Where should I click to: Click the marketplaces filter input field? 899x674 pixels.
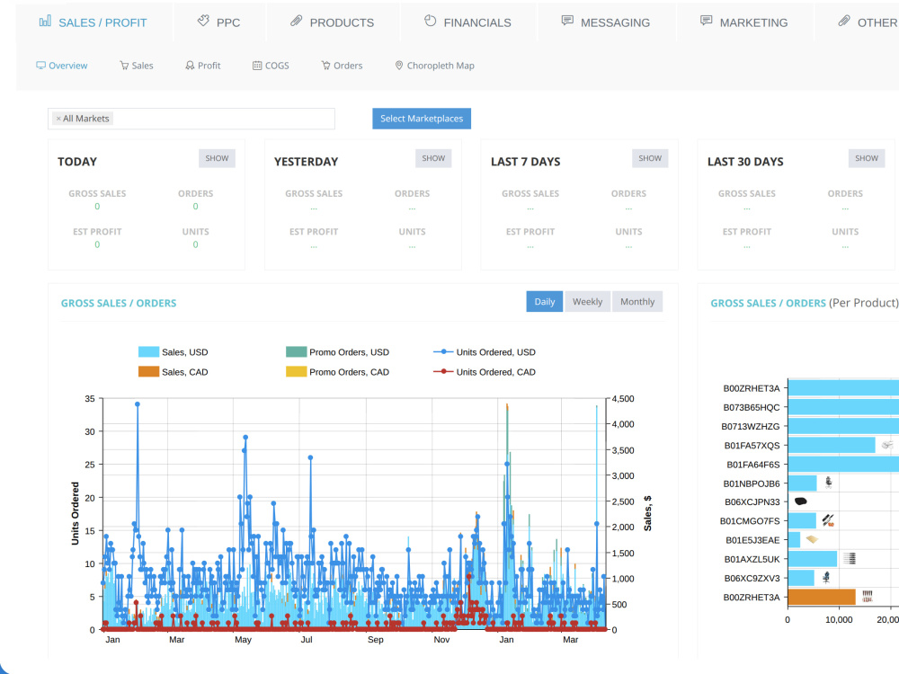(x=191, y=119)
